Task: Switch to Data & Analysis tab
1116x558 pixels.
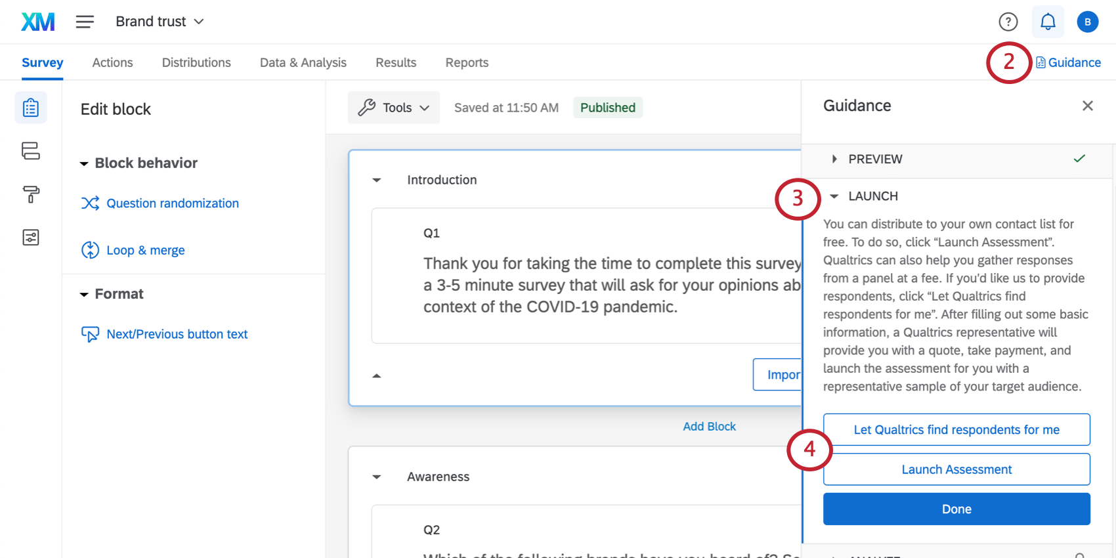Action: coord(303,62)
